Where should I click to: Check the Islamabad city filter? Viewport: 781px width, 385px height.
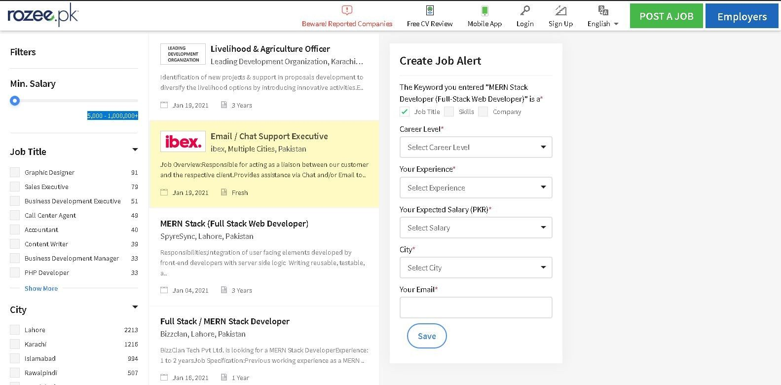pos(15,358)
